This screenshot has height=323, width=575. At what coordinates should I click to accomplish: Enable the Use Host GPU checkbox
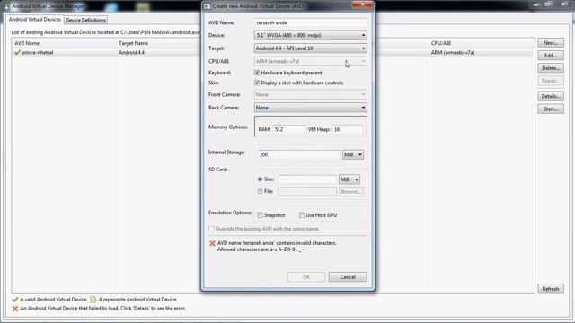pos(302,215)
